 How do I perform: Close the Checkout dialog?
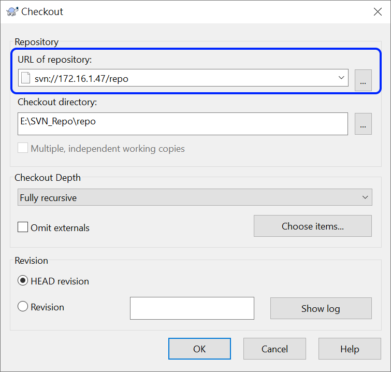378,11
